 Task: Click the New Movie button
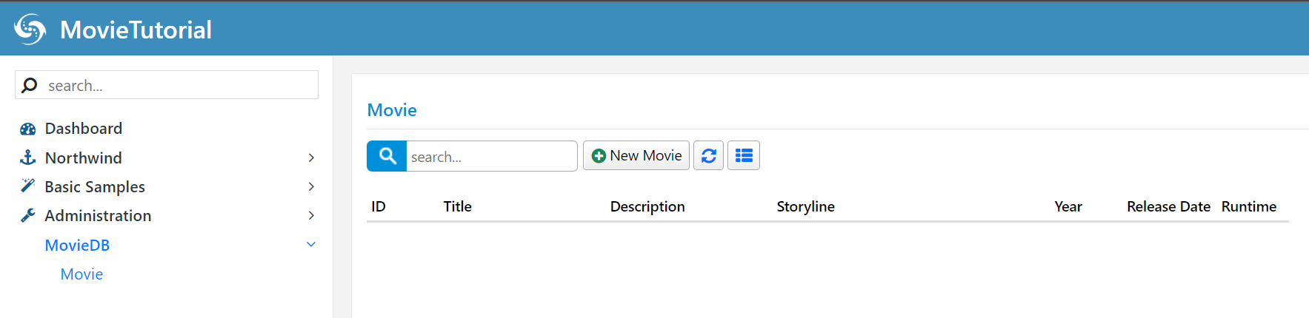point(636,156)
